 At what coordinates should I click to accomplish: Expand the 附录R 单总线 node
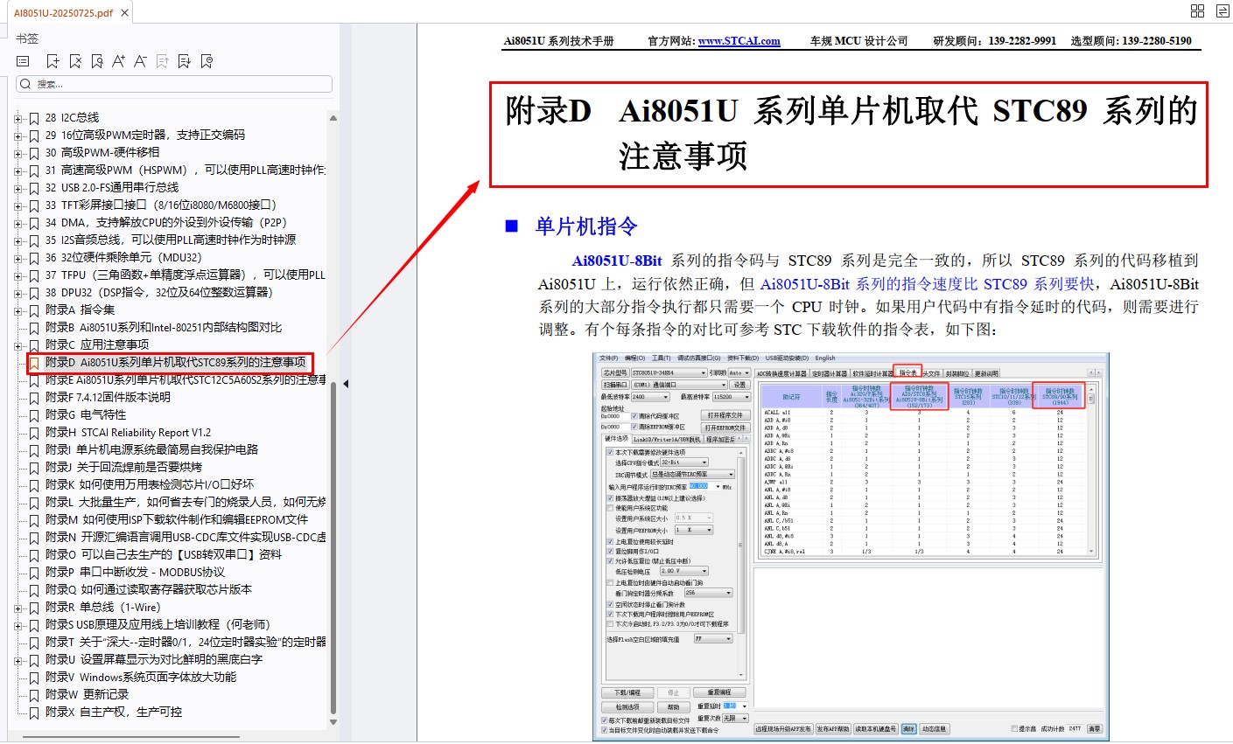tap(18, 608)
